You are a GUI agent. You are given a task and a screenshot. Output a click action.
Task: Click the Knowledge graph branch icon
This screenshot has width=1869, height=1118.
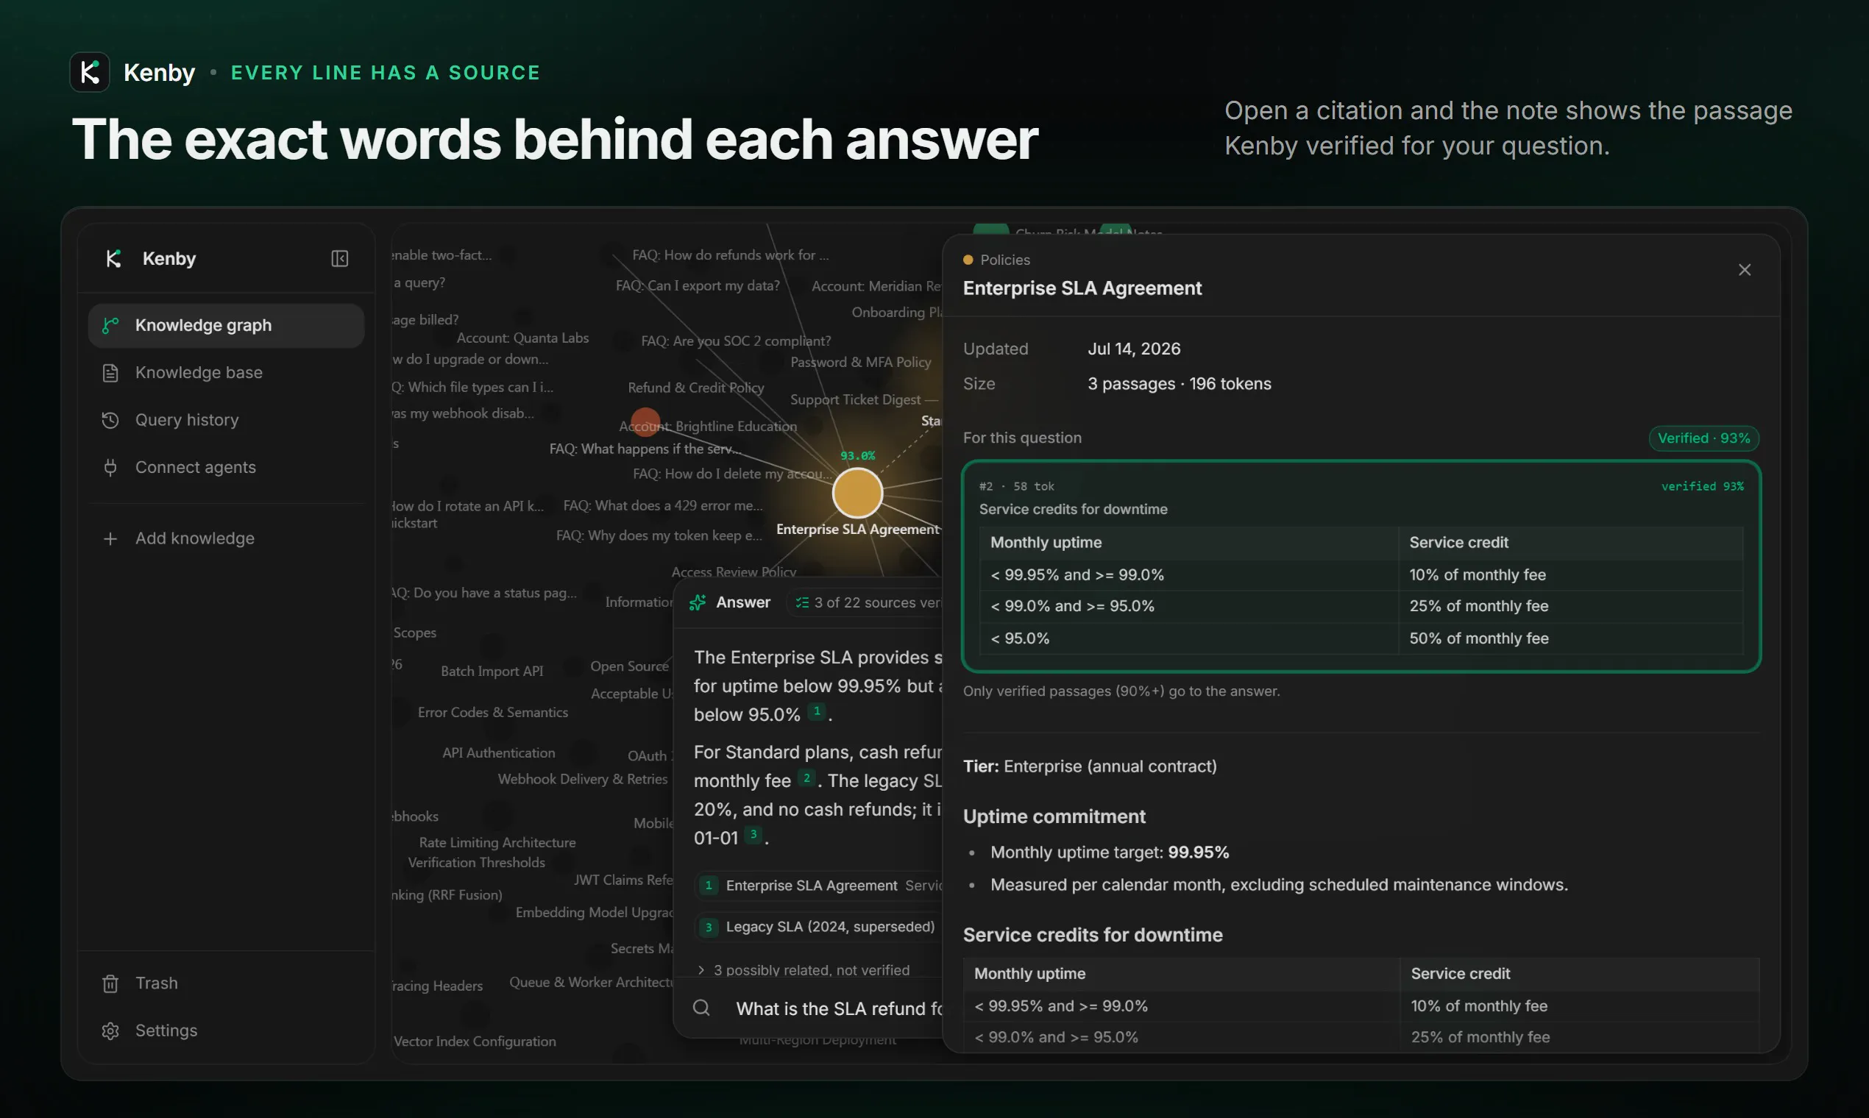(110, 325)
